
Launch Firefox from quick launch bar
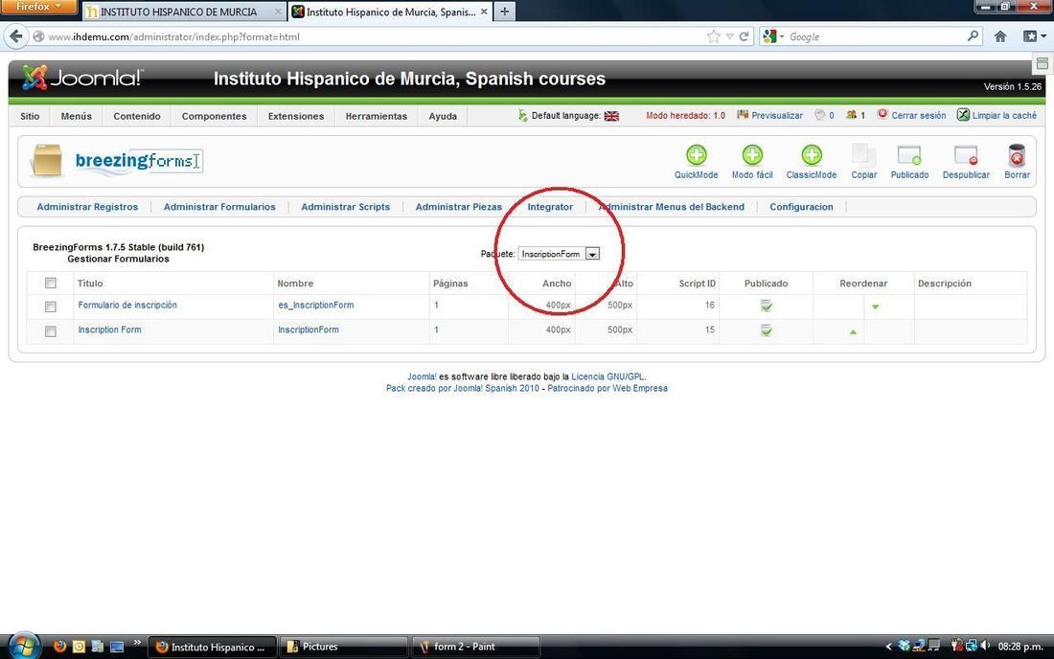click(59, 647)
